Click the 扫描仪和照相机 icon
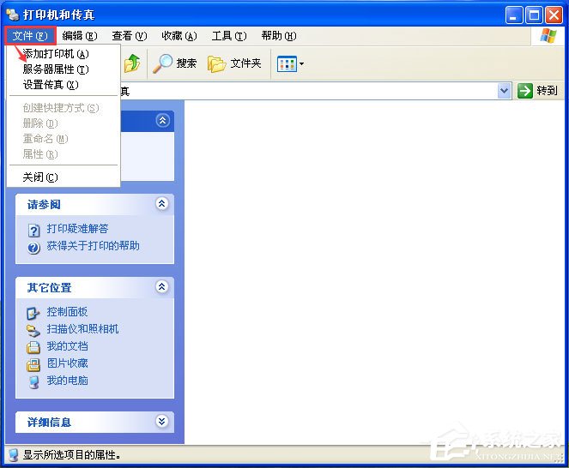The image size is (569, 468). pyautogui.click(x=33, y=331)
